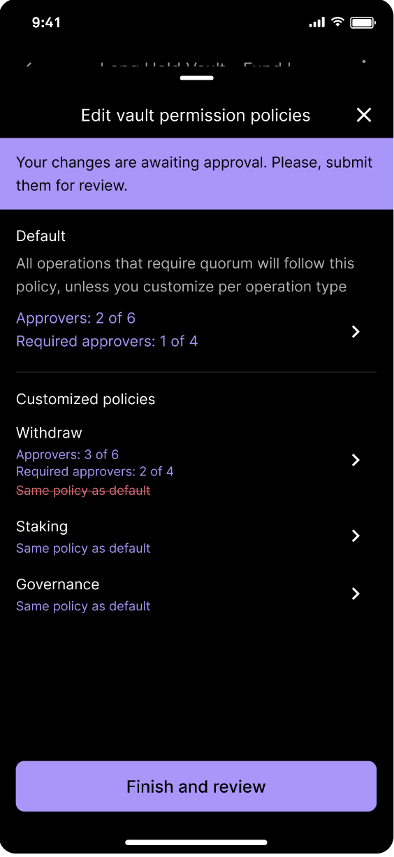394x857 pixels.
Task: Tap the partially hidden back arrow behind sheet
Action: click(x=29, y=65)
